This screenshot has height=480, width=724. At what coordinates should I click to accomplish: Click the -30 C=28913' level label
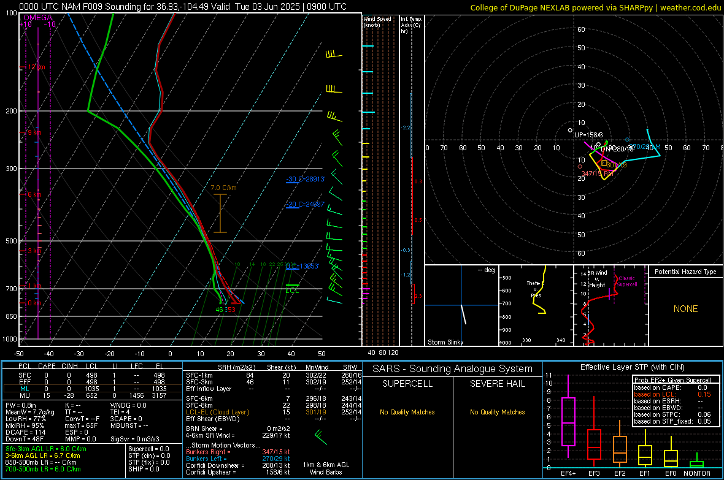tap(306, 179)
